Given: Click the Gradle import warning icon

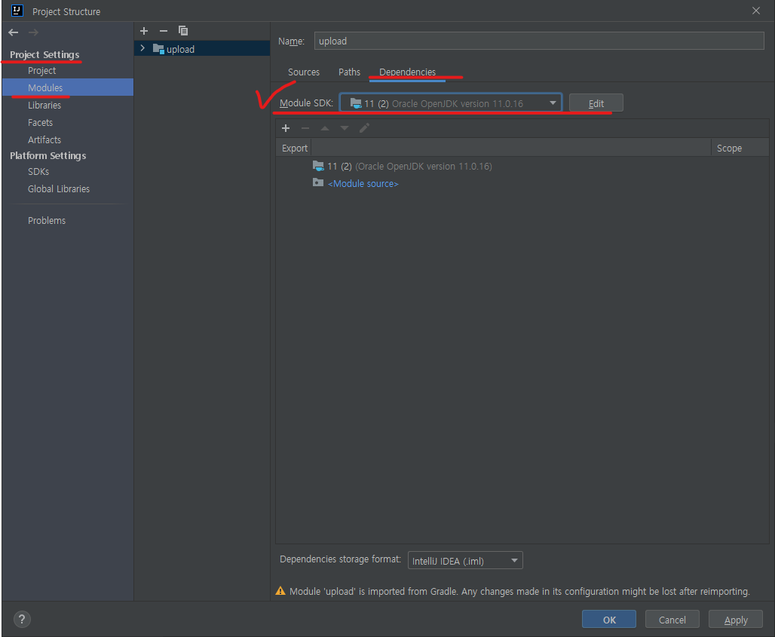Looking at the screenshot, I should [280, 591].
